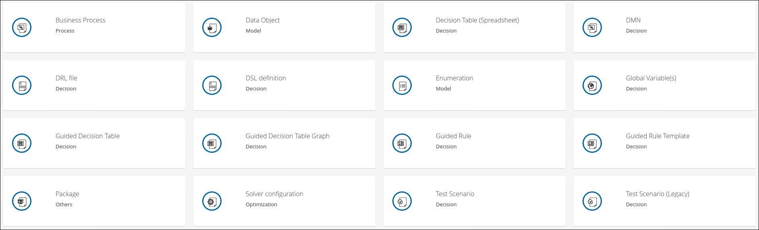
Task: Click the Test Scenario checkmark icon
Action: coord(402,201)
